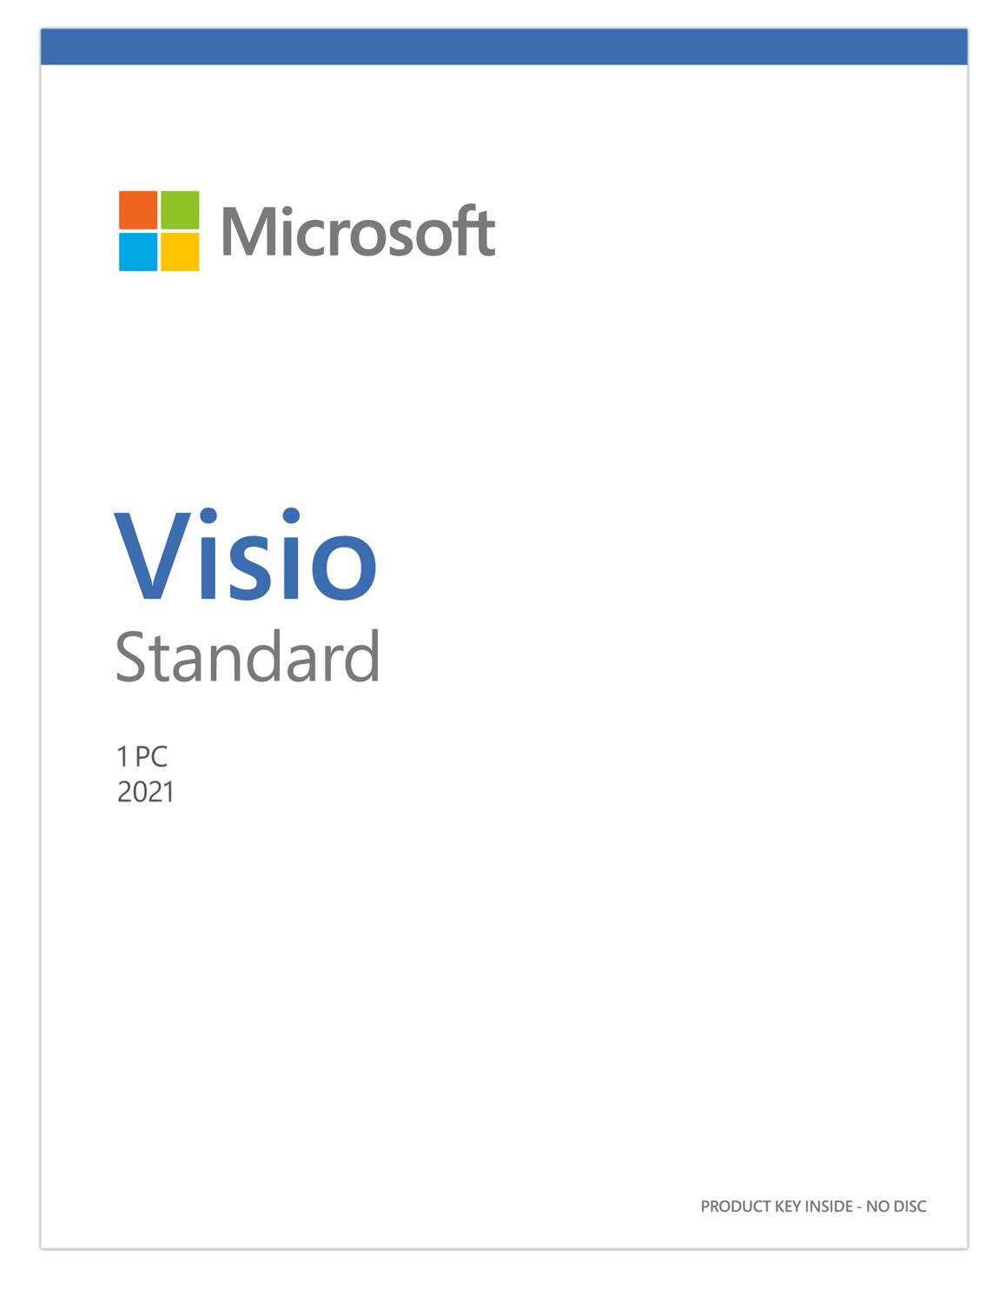Click the word PRODUCT in the footer
This screenshot has height=1289, width=1005.
pyautogui.click(x=736, y=1206)
